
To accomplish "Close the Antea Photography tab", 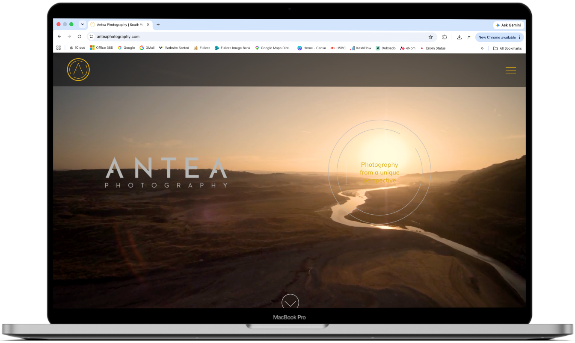I will click(148, 25).
